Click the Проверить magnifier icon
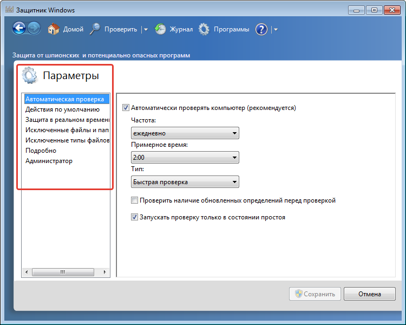The width and height of the screenshot is (406, 325). [95, 29]
